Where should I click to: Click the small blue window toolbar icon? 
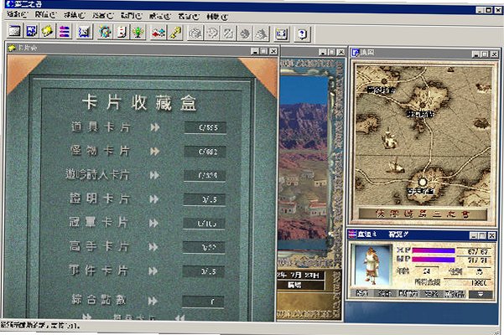coord(281,33)
